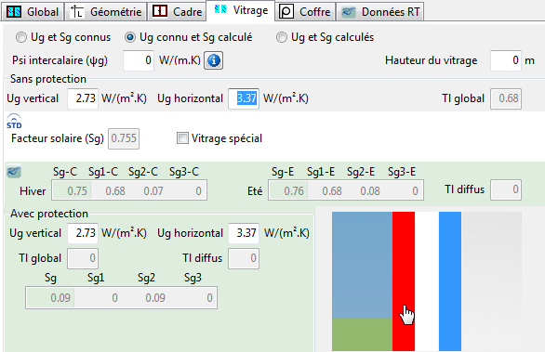Click the Hauteur du vitrage input field
The height and width of the screenshot is (352, 545).
click(506, 60)
